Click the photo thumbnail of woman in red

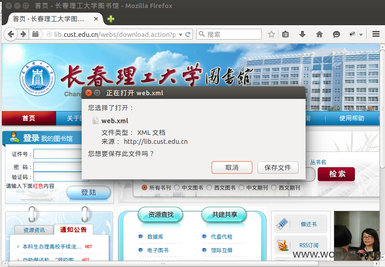357,235
